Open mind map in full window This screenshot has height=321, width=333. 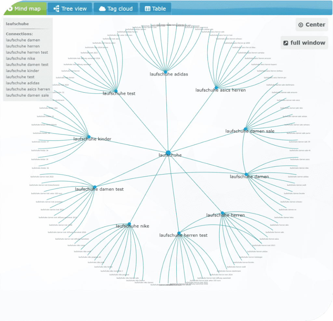coord(304,43)
